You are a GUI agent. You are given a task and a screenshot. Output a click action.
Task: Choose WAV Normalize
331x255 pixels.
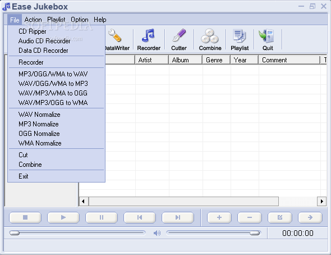pos(56,115)
